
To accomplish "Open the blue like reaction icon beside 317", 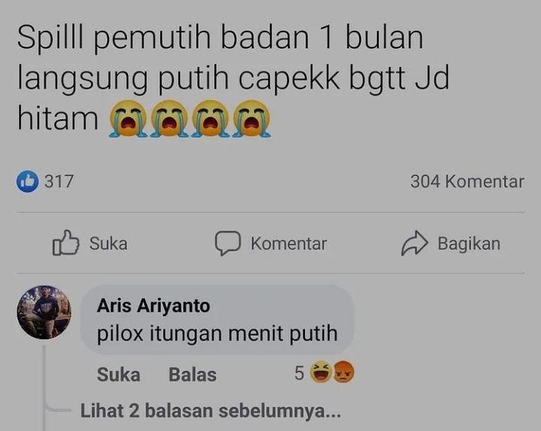I will coord(28,182).
